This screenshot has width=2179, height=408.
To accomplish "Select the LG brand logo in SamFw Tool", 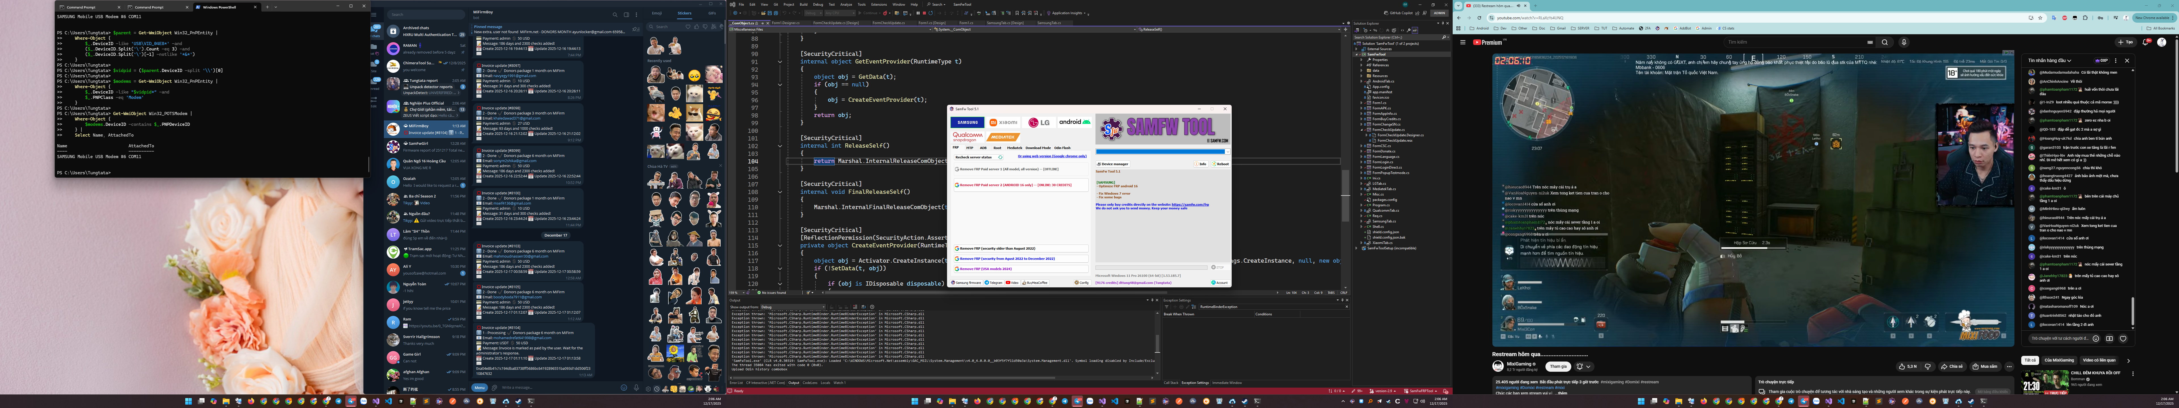I will (x=1039, y=122).
